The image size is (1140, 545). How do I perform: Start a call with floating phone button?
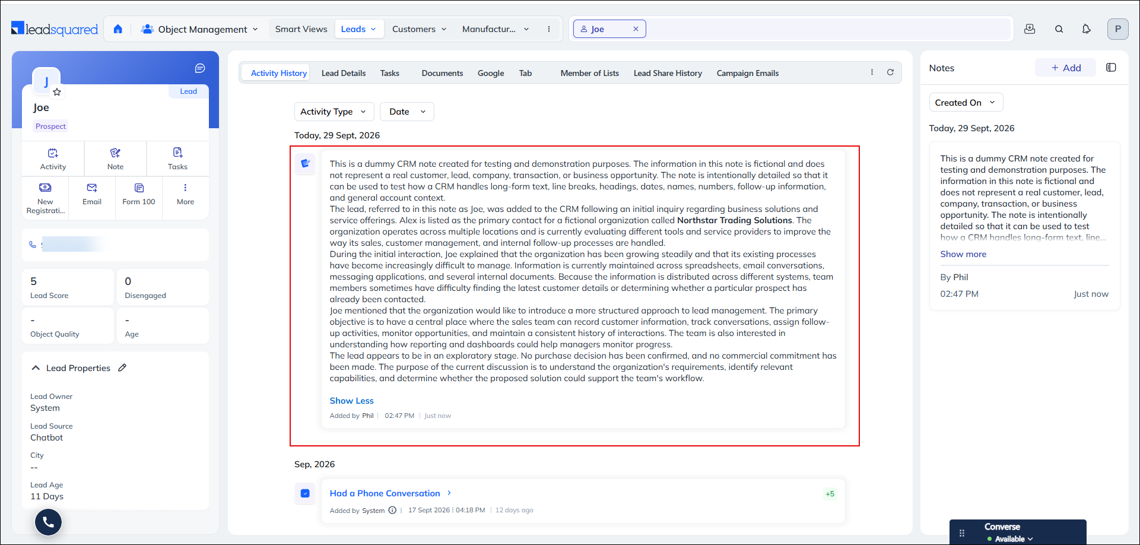pos(48,522)
